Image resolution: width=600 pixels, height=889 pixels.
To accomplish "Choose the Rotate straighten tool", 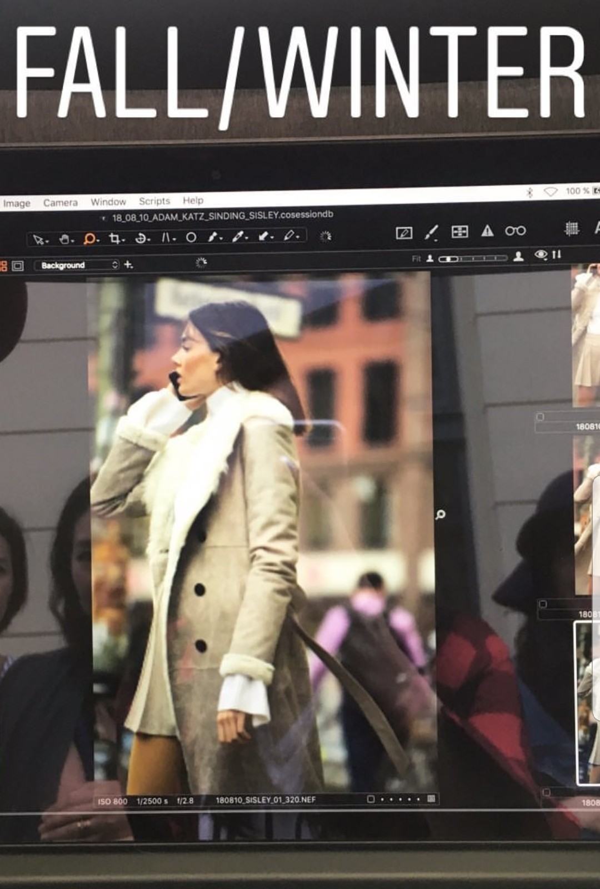I will tap(141, 238).
